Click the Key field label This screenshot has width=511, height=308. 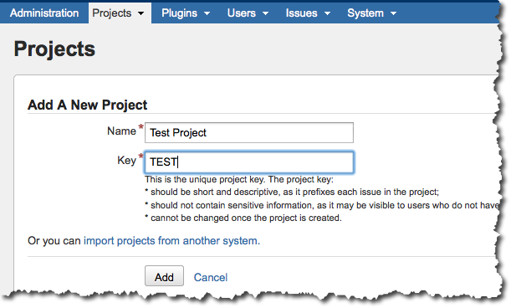tap(127, 161)
